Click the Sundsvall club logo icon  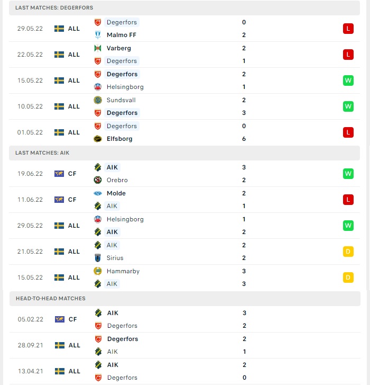coord(98,100)
